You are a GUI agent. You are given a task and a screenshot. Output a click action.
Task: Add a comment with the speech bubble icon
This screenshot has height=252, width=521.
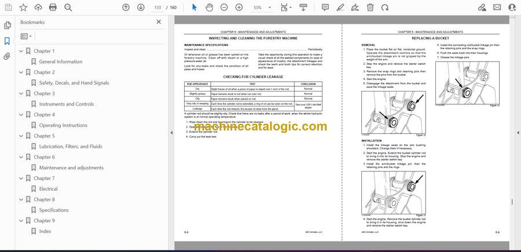(x=325, y=8)
